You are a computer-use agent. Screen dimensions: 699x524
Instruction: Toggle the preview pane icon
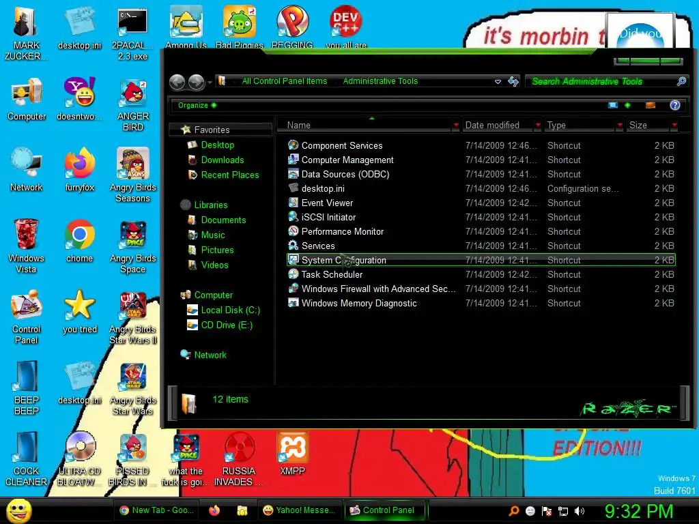click(x=651, y=105)
